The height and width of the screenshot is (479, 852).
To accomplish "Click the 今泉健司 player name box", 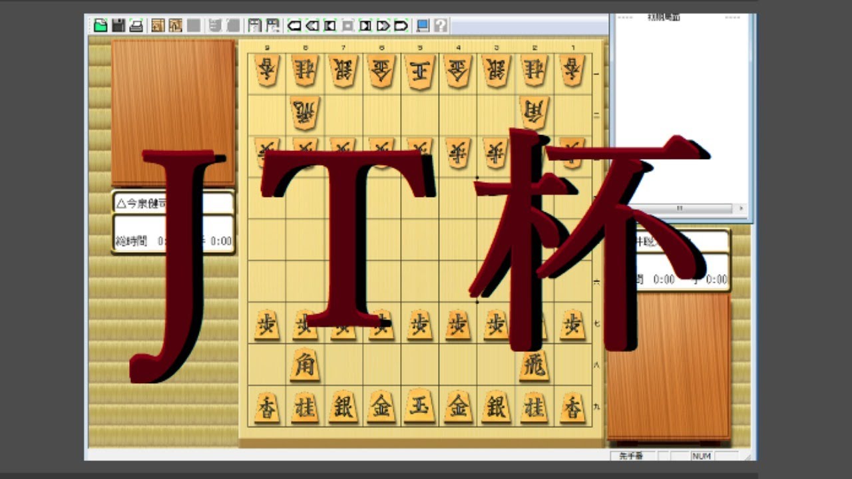I will [173, 203].
